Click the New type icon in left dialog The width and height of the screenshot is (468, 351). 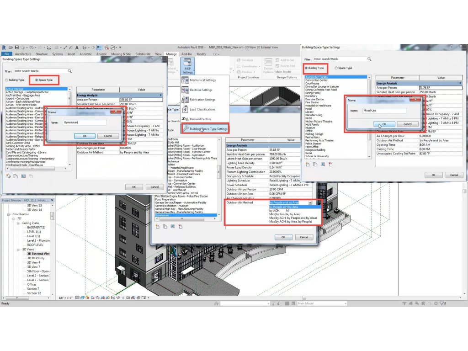coord(8,176)
